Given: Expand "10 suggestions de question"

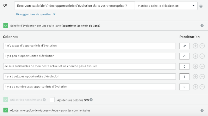Looking at the screenshot, I should (x=36, y=14).
